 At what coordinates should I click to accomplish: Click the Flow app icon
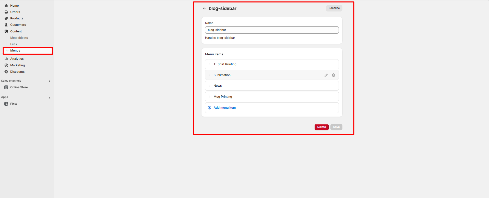pyautogui.click(x=6, y=104)
